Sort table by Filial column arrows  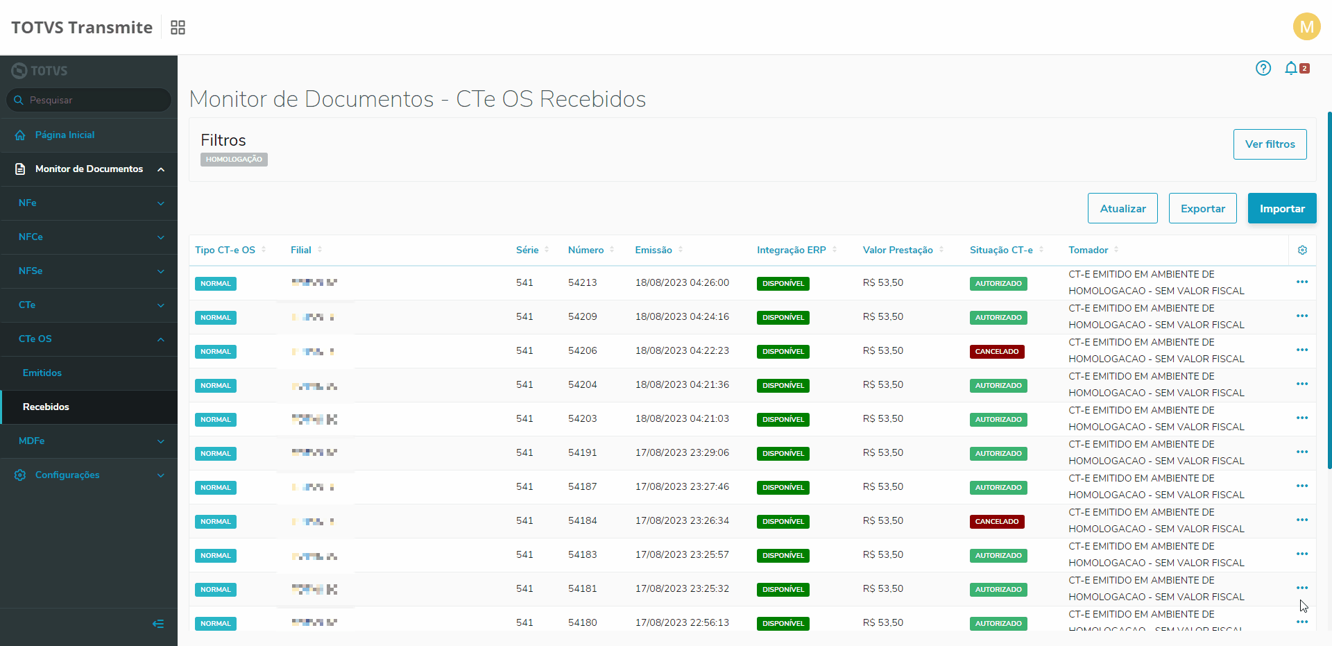coord(320,250)
